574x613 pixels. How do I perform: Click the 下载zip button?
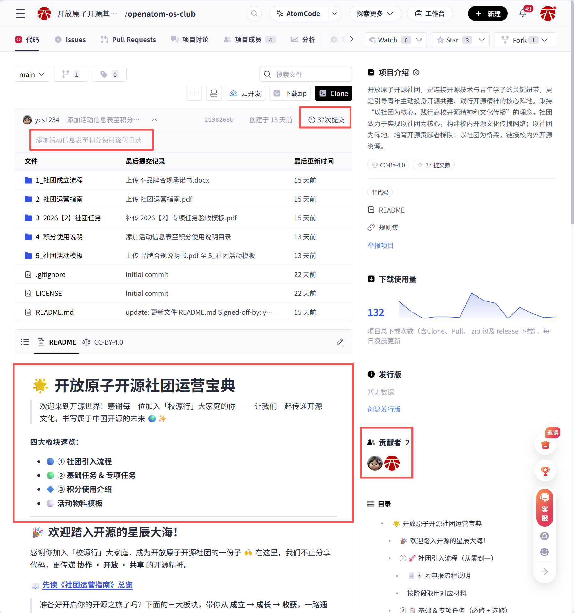tap(290, 93)
